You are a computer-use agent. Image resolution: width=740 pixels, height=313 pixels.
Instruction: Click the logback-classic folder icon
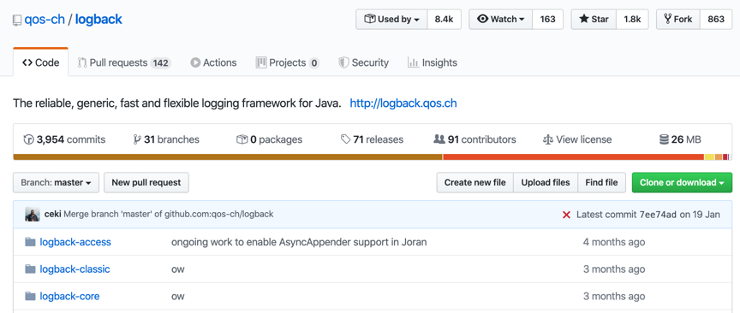(x=30, y=269)
